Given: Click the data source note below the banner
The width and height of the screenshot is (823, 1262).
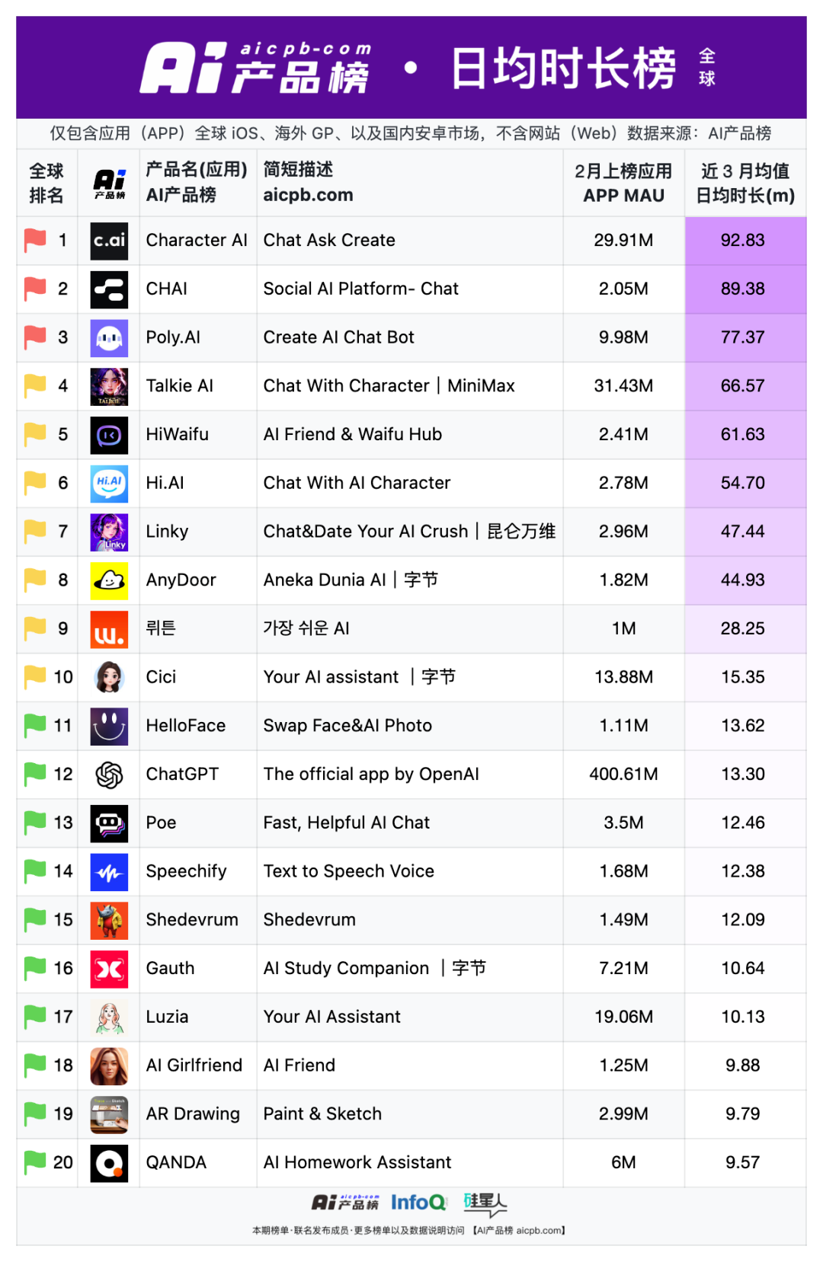Looking at the screenshot, I should [411, 133].
